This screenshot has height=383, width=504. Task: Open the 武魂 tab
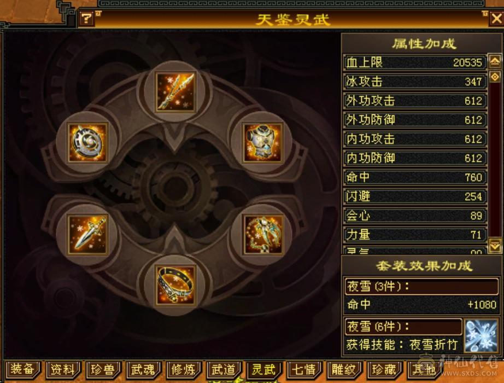coord(143,369)
